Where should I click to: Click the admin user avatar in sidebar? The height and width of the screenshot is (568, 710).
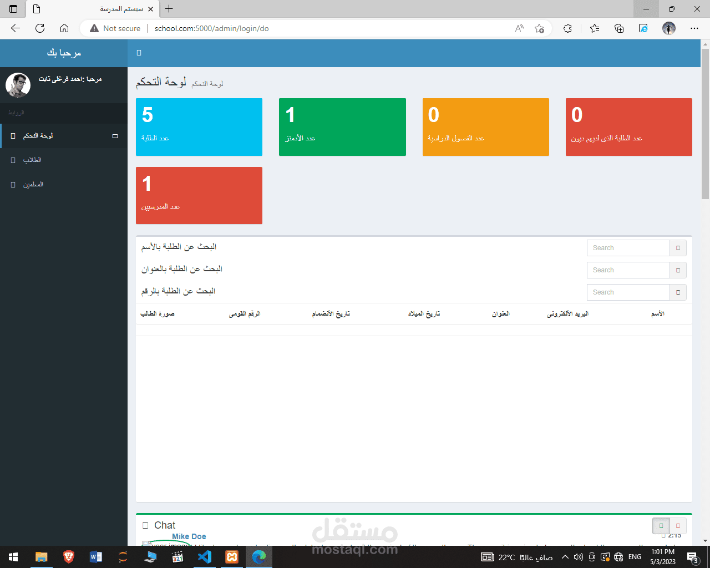point(18,85)
